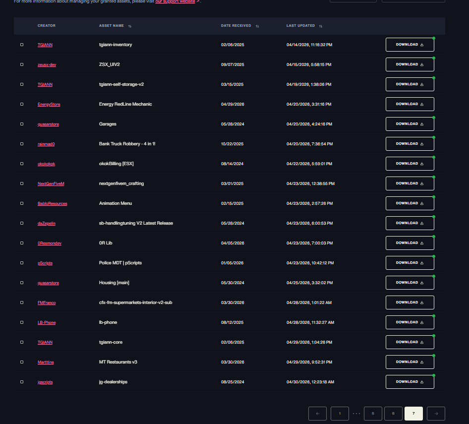
Task: Click Last Updated column header
Action: (x=300, y=26)
